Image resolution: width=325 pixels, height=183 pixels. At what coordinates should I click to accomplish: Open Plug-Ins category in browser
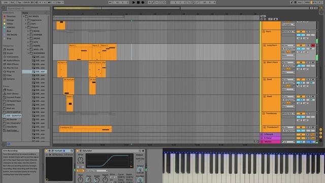[11, 71]
